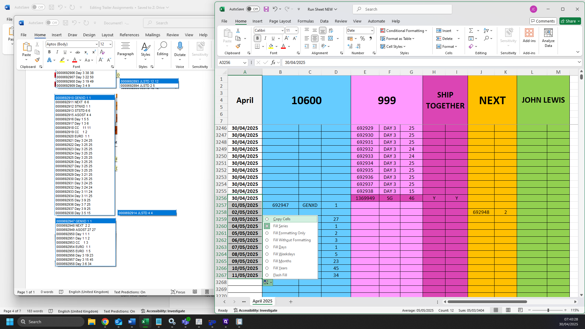Image resolution: width=585 pixels, height=329 pixels.
Task: Click Excel Save icon in title bar
Action: [x=266, y=9]
